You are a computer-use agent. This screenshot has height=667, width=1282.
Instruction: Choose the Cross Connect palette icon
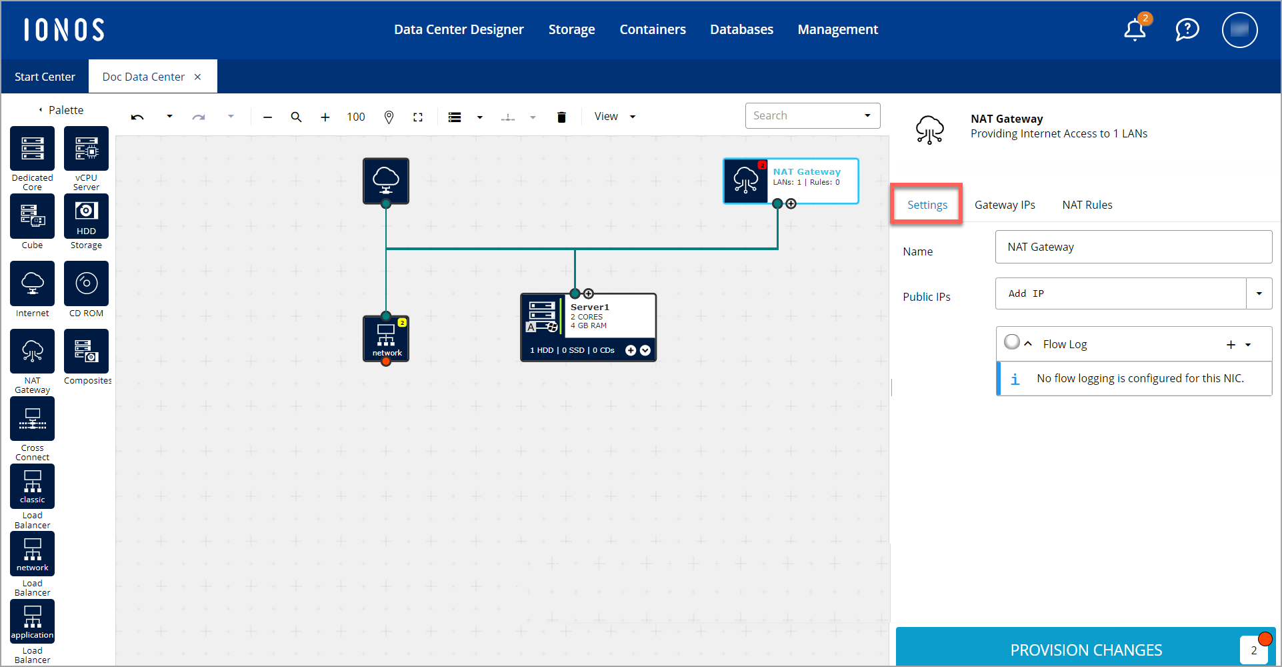point(32,419)
